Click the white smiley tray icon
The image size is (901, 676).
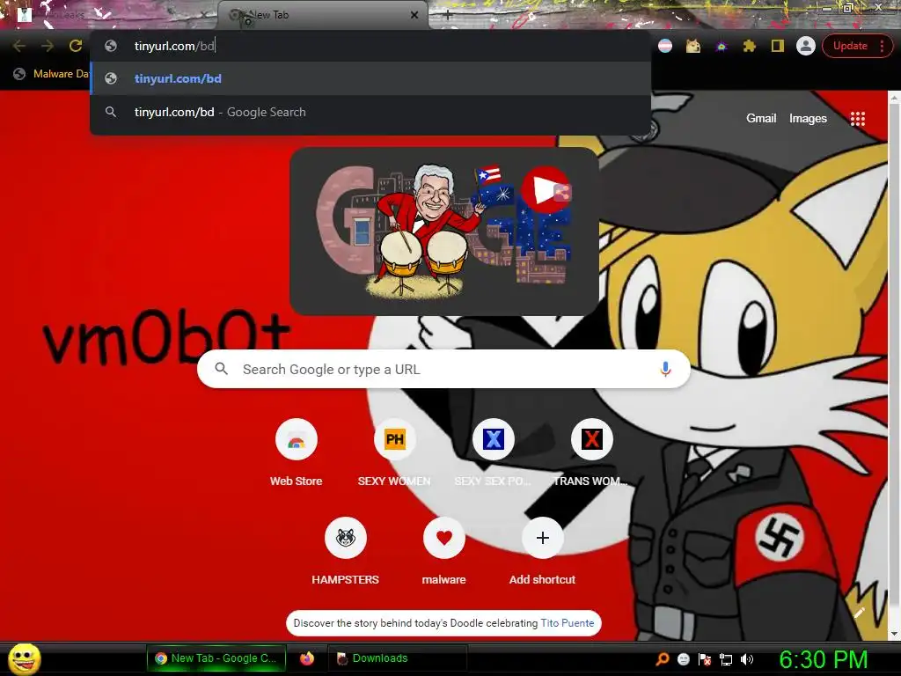coord(683,659)
